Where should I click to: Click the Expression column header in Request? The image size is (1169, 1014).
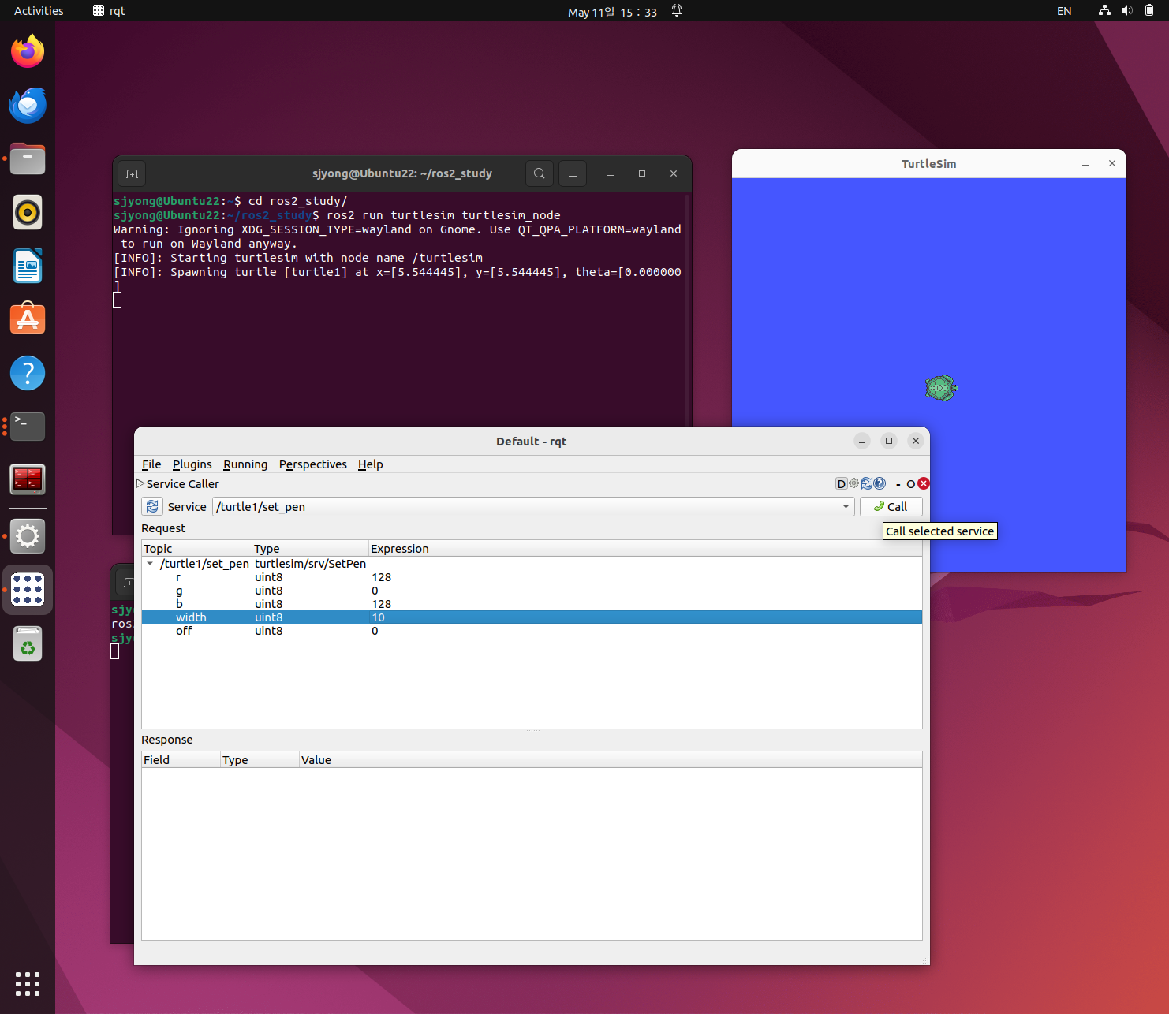[x=645, y=549]
